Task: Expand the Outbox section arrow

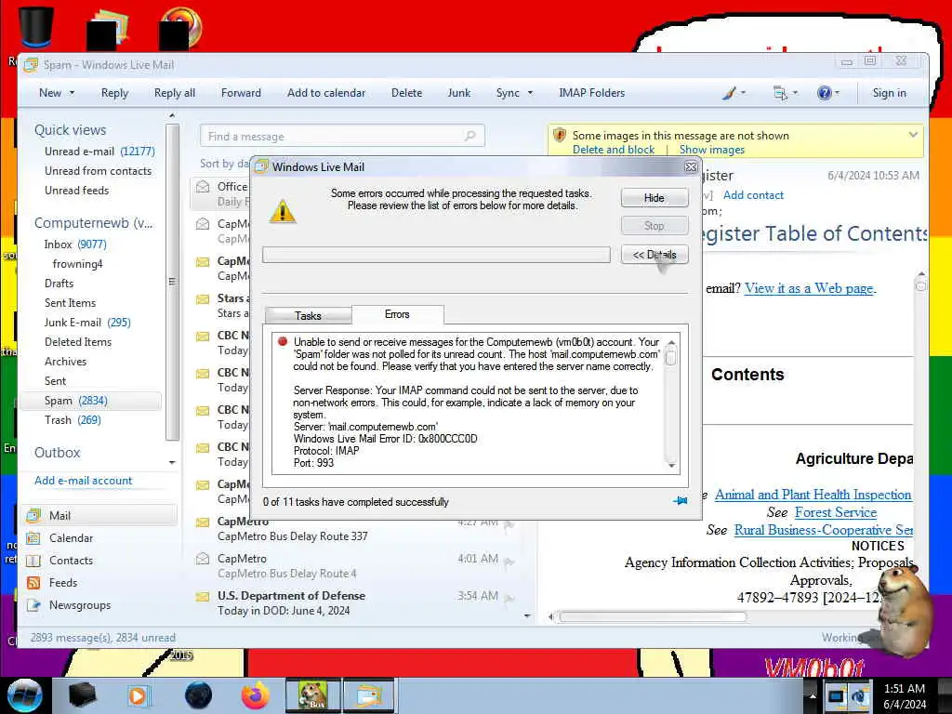Action: (x=172, y=463)
